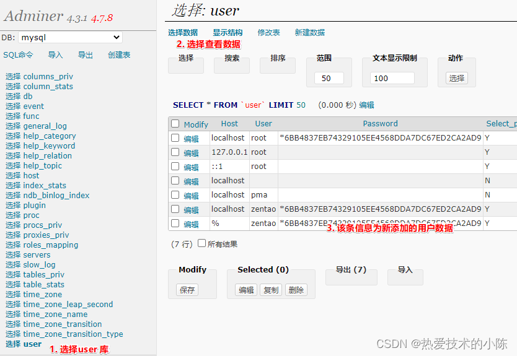
Task: Expand the 选择 fieldset
Action: [186, 58]
